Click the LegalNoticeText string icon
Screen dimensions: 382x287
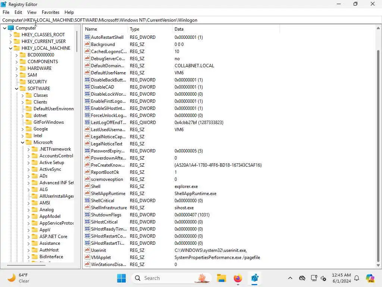[87, 143]
